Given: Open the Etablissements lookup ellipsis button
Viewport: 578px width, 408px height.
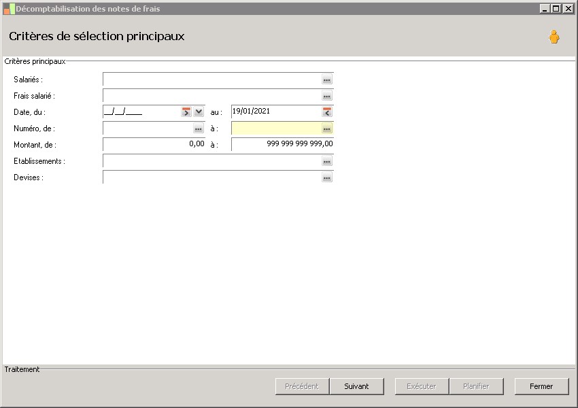Looking at the screenshot, I should (x=327, y=161).
